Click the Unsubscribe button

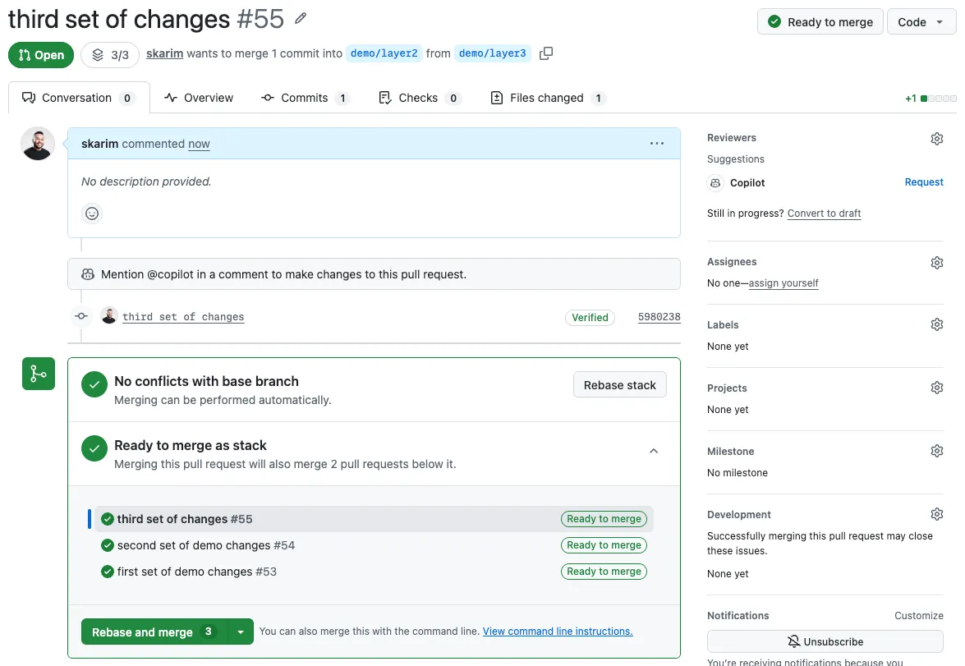825,641
